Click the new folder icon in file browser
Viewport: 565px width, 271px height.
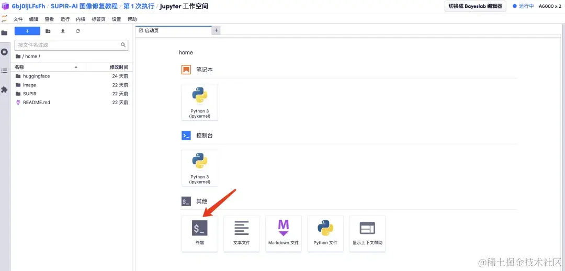pyautogui.click(x=48, y=31)
